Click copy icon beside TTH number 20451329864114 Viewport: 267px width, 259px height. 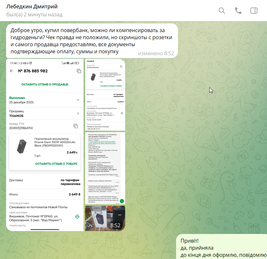[76, 126]
